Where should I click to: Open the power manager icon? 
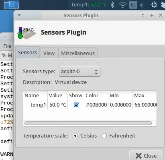[154, 5]
